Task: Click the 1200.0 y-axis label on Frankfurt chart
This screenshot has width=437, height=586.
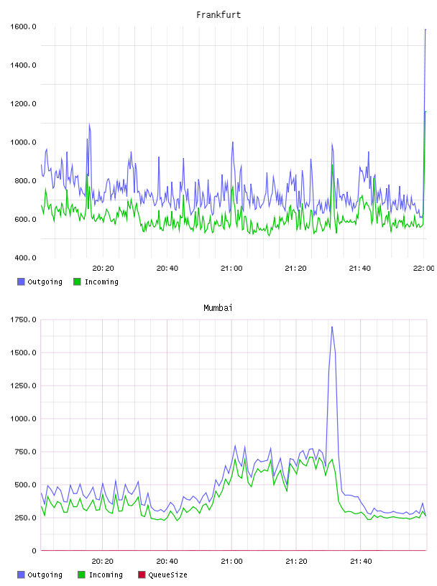Action: tap(23, 103)
